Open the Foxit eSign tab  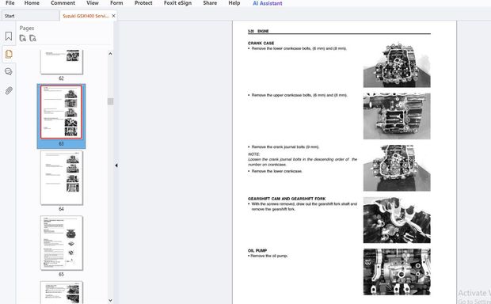[177, 3]
